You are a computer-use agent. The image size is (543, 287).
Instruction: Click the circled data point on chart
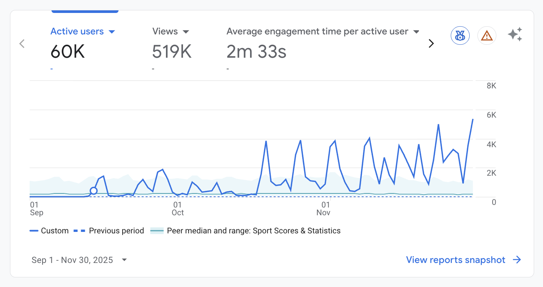tap(94, 191)
